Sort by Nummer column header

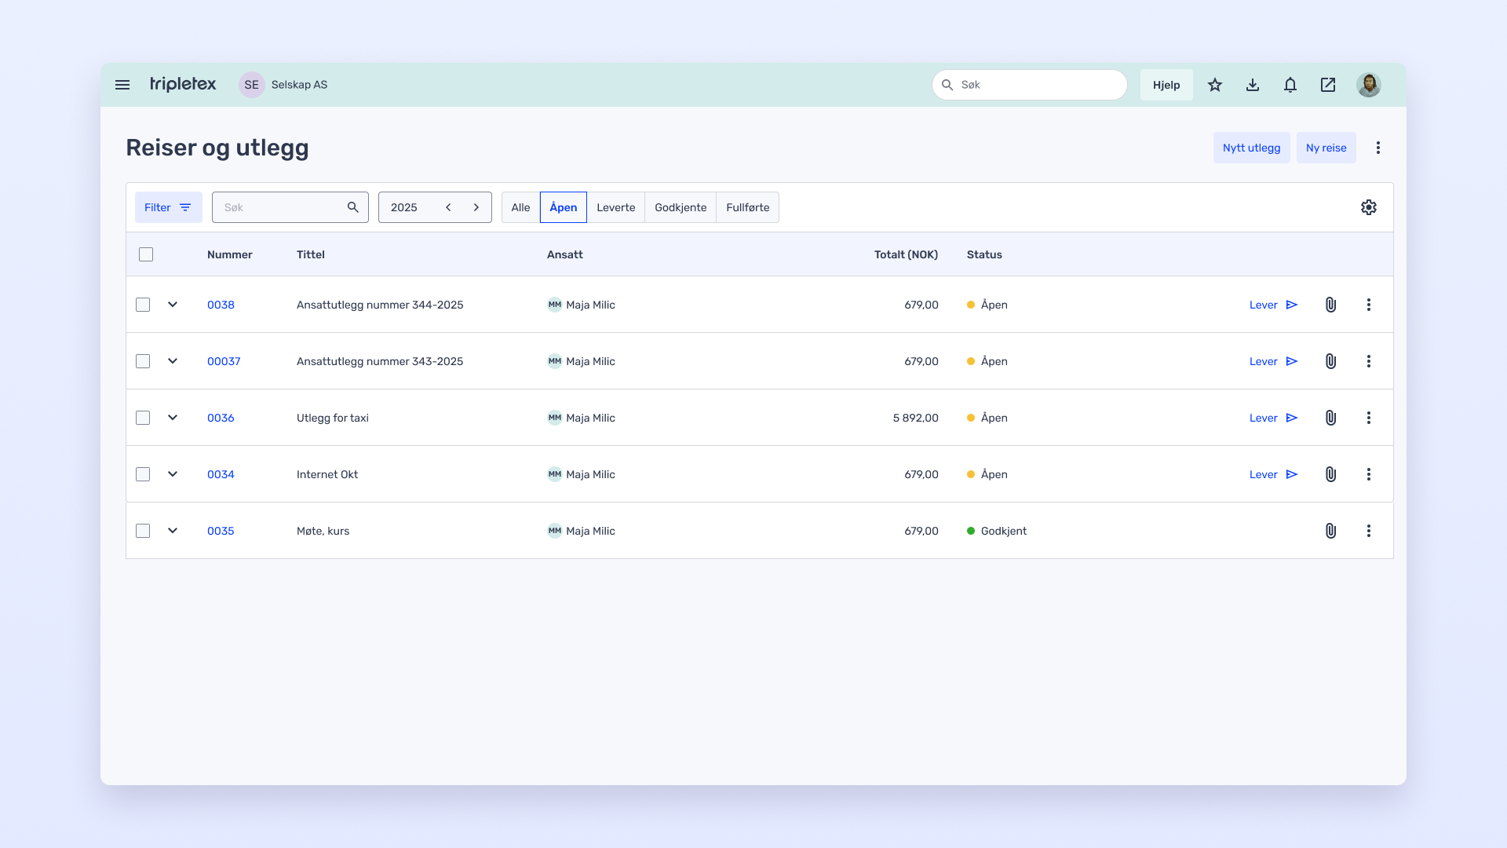coord(230,254)
